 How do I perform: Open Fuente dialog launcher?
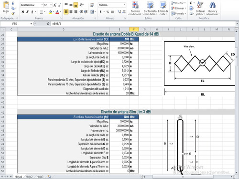[61, 18]
